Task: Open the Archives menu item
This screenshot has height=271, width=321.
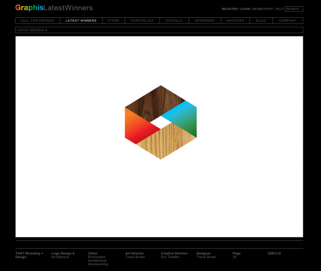Action: [235, 21]
